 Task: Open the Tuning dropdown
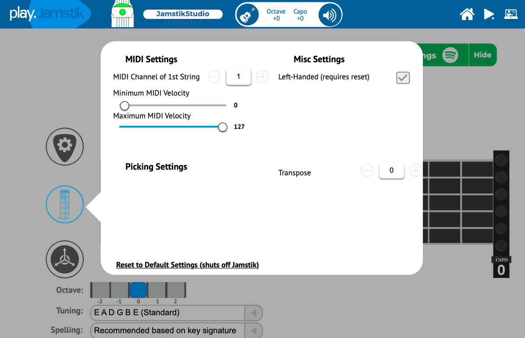point(253,313)
